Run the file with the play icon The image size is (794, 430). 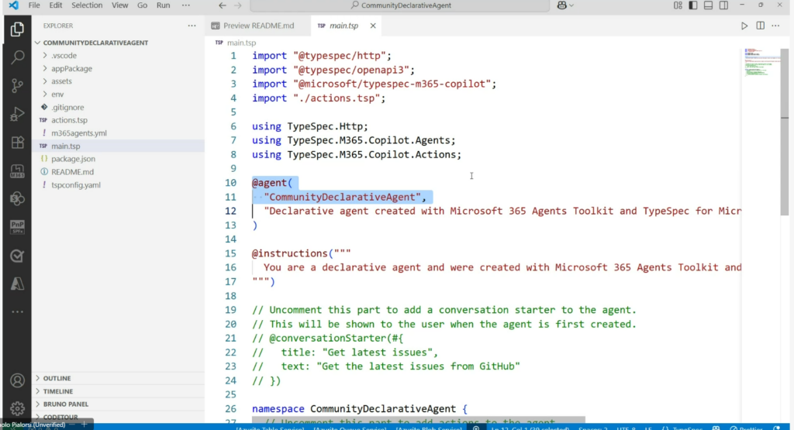click(744, 26)
